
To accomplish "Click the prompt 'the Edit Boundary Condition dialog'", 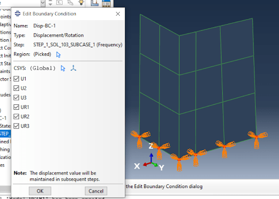I will 164,186.
